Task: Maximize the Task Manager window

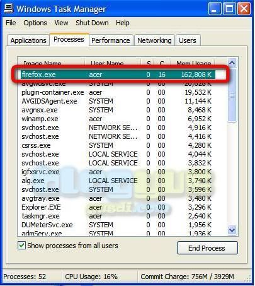Action: 229,9
